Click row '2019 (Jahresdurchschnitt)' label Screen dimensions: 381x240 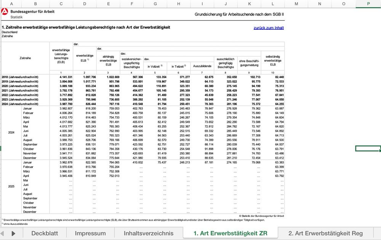click(x=20, y=81)
